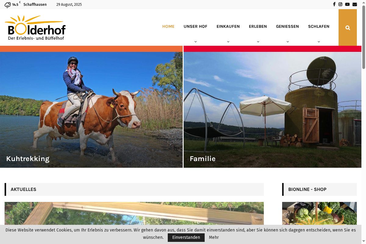Expand the Erleben submenu chevron
The width and height of the screenshot is (366, 244).
coord(258,41)
